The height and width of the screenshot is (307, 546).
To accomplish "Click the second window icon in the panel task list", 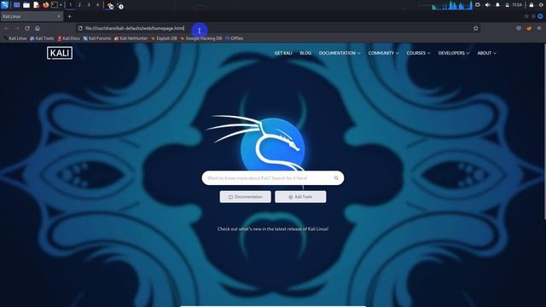I will pos(120,6).
